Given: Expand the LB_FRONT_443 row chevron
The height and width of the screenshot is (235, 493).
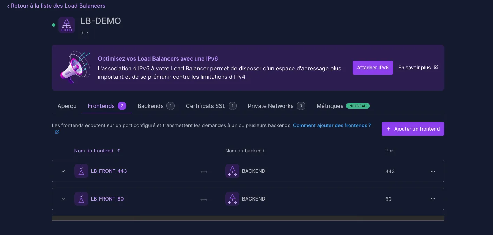Looking at the screenshot, I should coord(63,171).
